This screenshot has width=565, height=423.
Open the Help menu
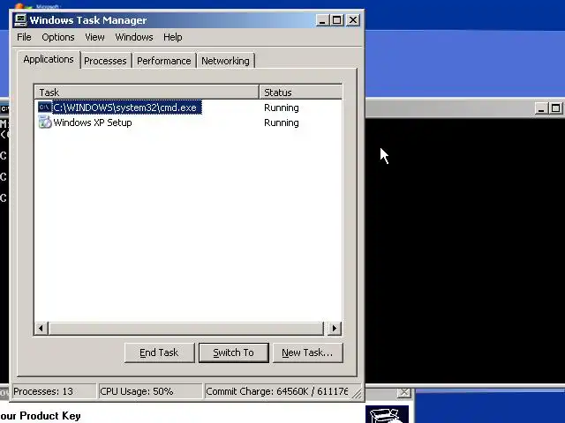173,37
